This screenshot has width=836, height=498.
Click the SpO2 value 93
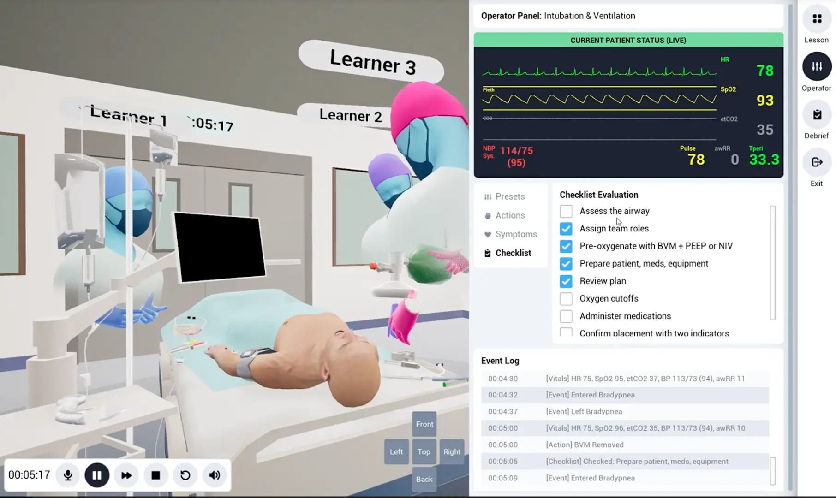[765, 100]
